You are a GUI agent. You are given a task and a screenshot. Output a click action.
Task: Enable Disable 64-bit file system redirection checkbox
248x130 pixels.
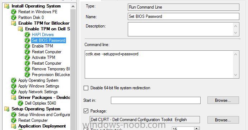coord(86,88)
